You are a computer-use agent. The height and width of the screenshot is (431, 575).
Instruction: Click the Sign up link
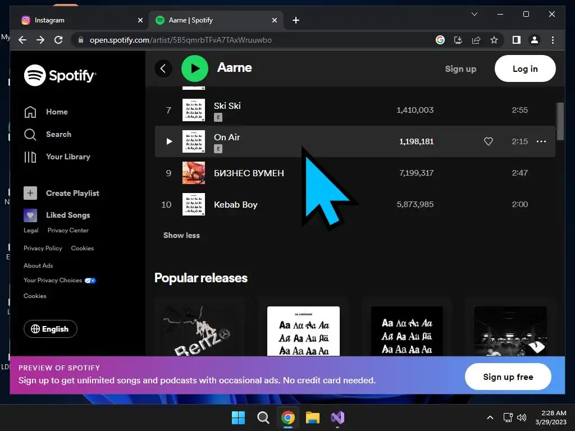[x=460, y=69]
